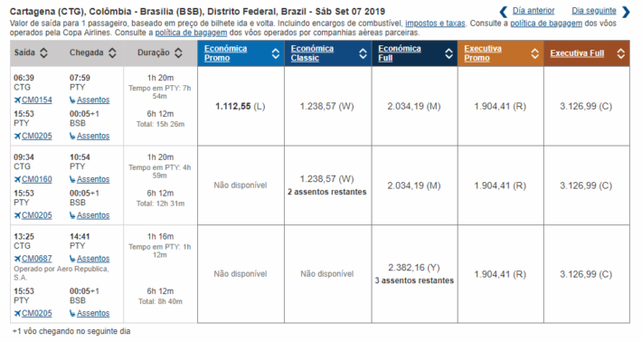Click the '3 assentos restantes' notice
The height and width of the screenshot is (342, 642).
pos(414,280)
